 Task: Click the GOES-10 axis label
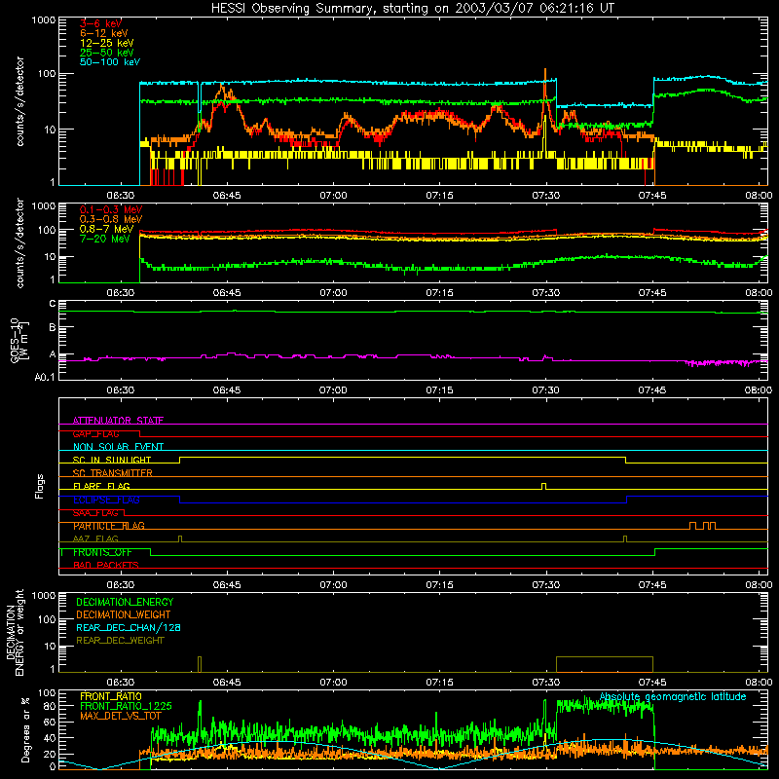19,340
